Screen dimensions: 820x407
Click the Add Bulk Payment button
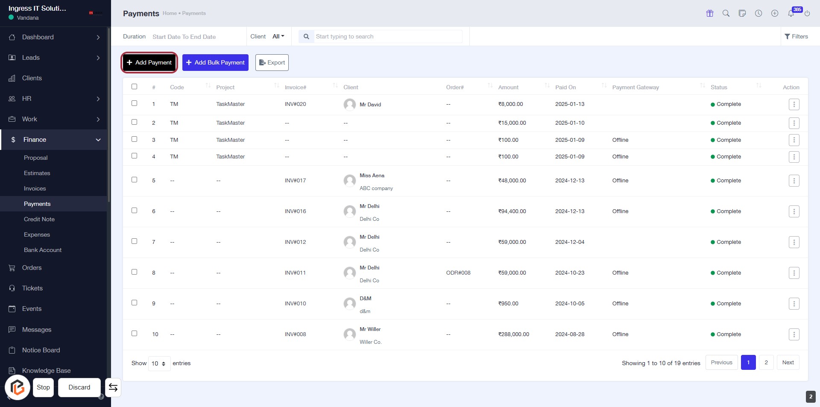[215, 62]
